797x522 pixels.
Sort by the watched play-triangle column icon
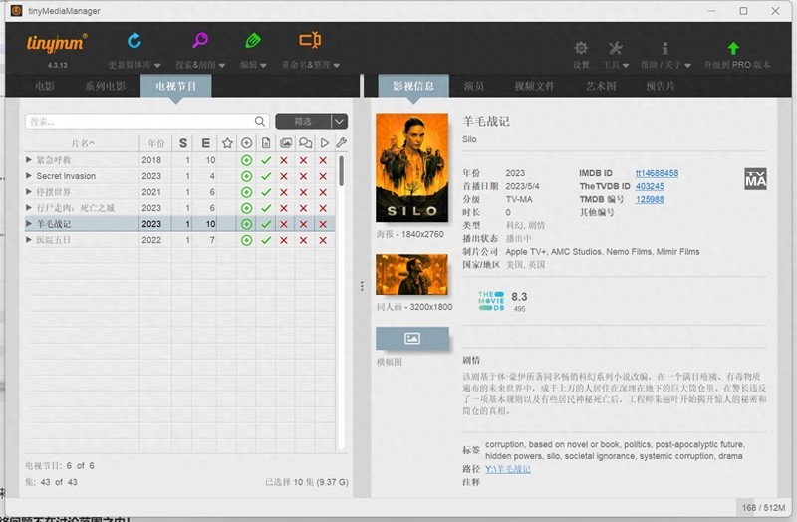(325, 143)
